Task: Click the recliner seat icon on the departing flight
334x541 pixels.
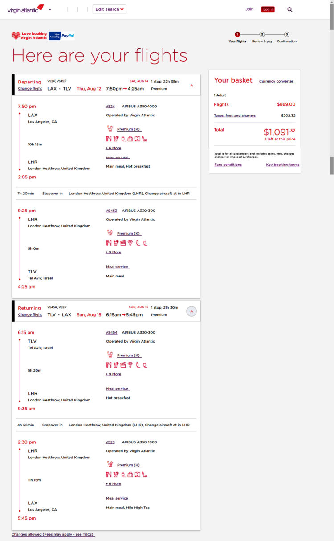Action: coord(145,139)
